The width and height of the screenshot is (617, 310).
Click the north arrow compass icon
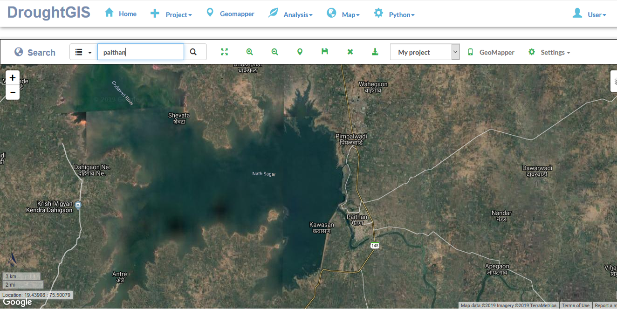point(13,259)
